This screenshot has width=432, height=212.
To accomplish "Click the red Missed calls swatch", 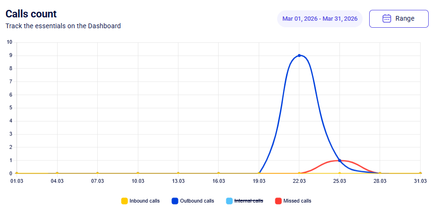I will click(x=278, y=201).
